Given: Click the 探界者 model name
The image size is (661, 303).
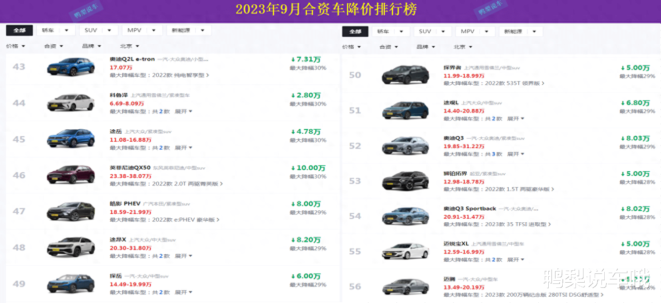Looking at the screenshot, I should [452, 67].
